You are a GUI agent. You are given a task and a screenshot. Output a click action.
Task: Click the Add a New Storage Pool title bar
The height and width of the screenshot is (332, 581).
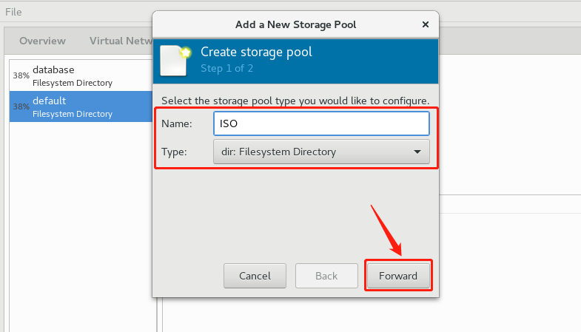point(295,24)
